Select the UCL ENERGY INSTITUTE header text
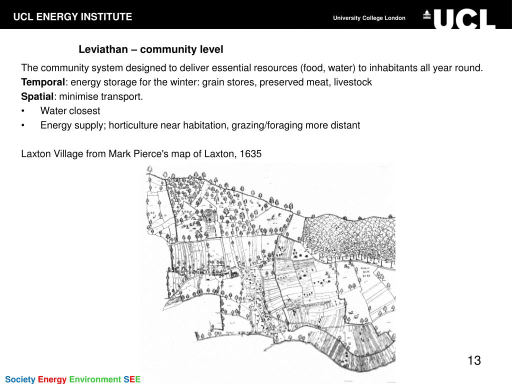The image size is (512, 384). (x=72, y=16)
